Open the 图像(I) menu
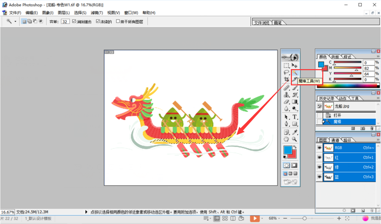The width and height of the screenshot is (381, 224). tap(48, 13)
